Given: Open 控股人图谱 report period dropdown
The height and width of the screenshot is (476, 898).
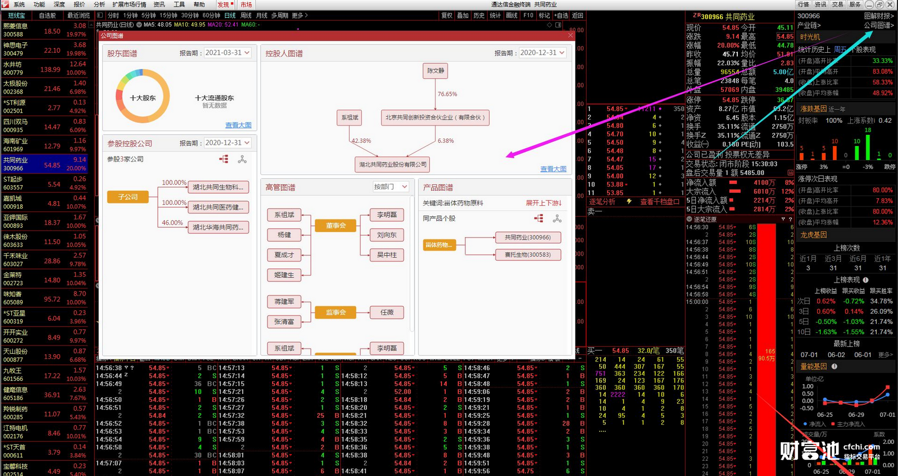Looking at the screenshot, I should tap(542, 53).
